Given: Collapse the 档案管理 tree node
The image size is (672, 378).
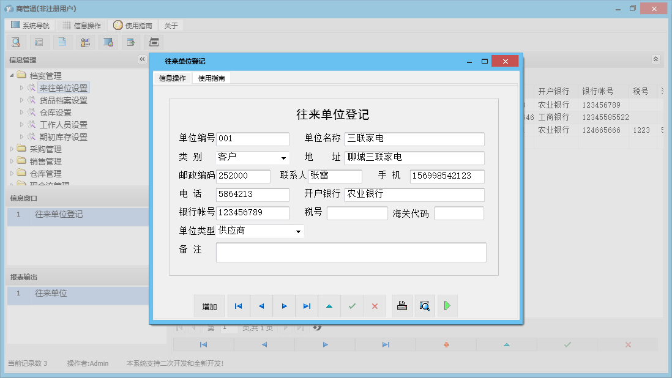Looking at the screenshot, I should pos(13,75).
